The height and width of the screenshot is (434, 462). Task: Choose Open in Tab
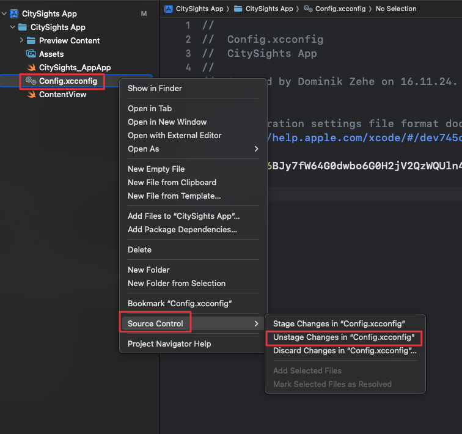click(193, 108)
